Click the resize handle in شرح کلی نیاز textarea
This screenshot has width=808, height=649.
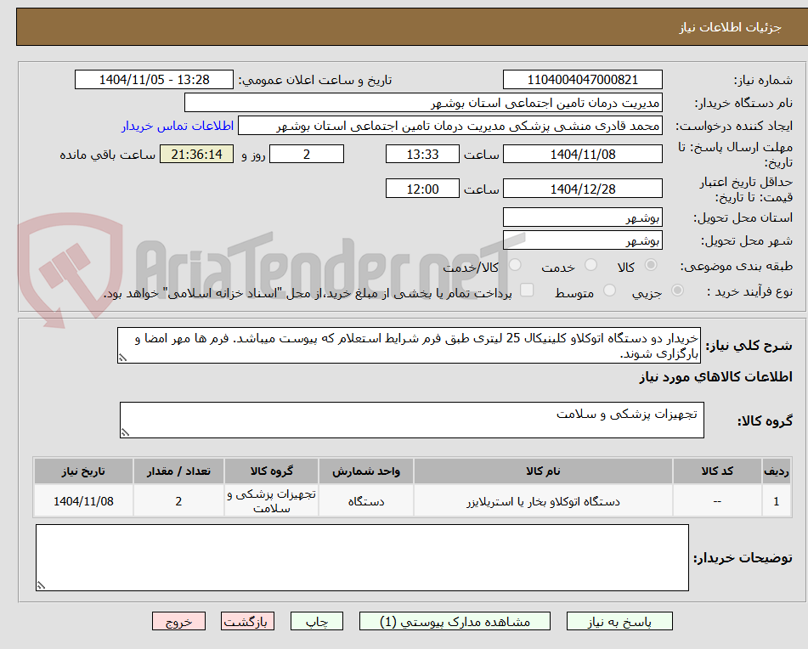click(121, 357)
